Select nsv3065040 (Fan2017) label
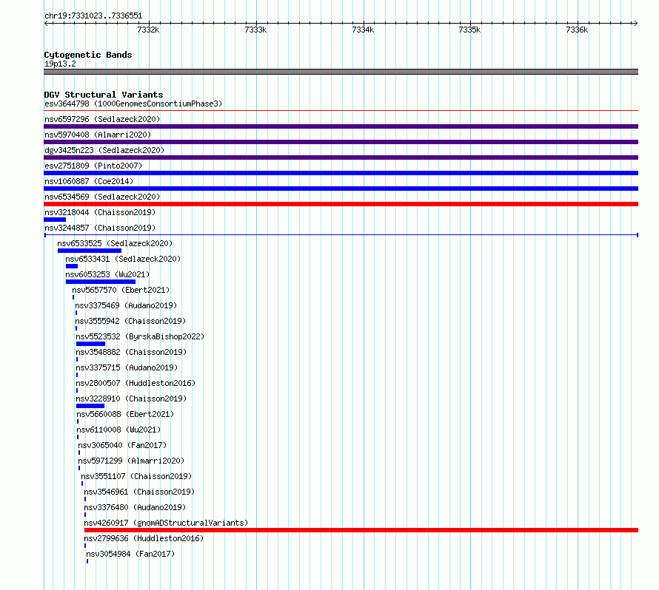The height and width of the screenshot is (590, 659). pyautogui.click(x=122, y=445)
